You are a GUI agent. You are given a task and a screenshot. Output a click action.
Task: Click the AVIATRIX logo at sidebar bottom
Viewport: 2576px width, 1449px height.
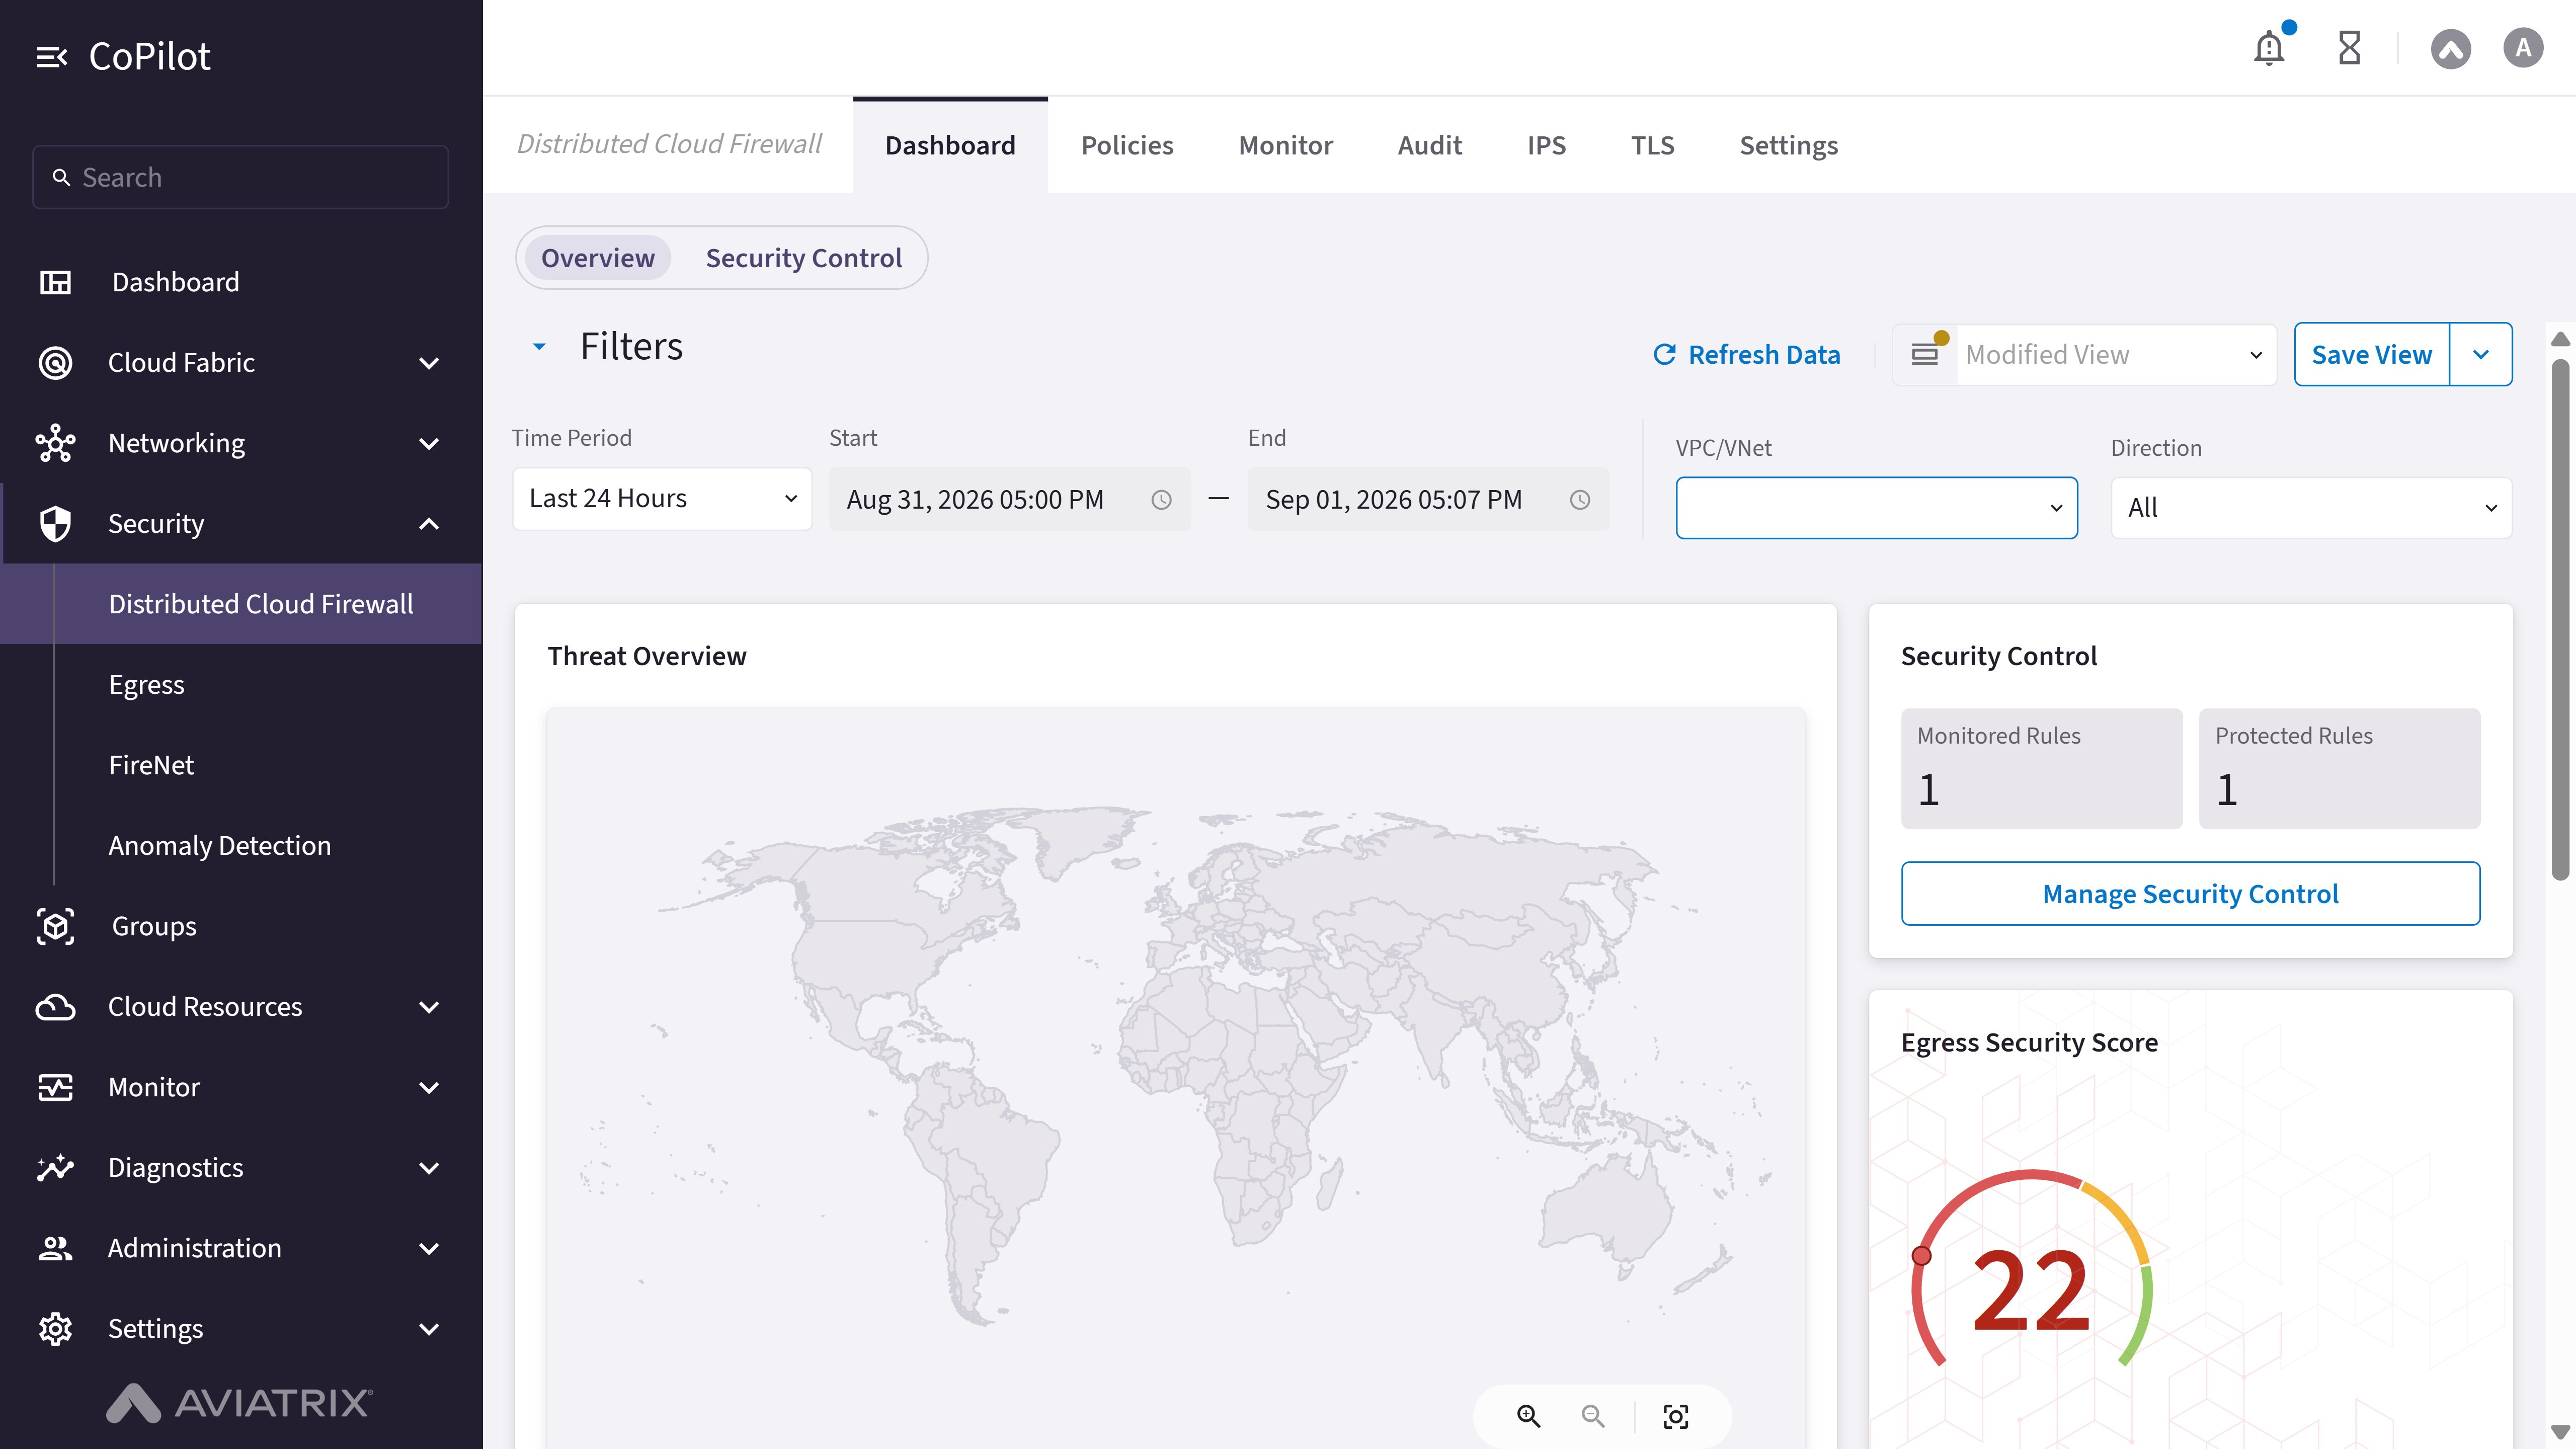(240, 1402)
